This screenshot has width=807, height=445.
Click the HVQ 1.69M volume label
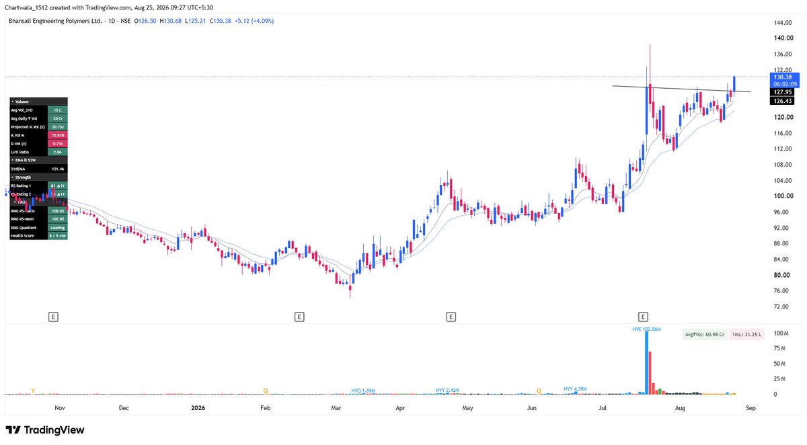tap(364, 390)
